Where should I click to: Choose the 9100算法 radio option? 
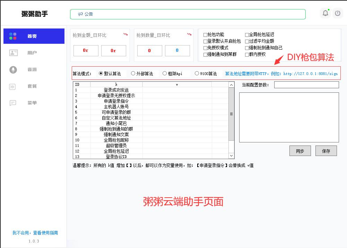tap(197, 74)
